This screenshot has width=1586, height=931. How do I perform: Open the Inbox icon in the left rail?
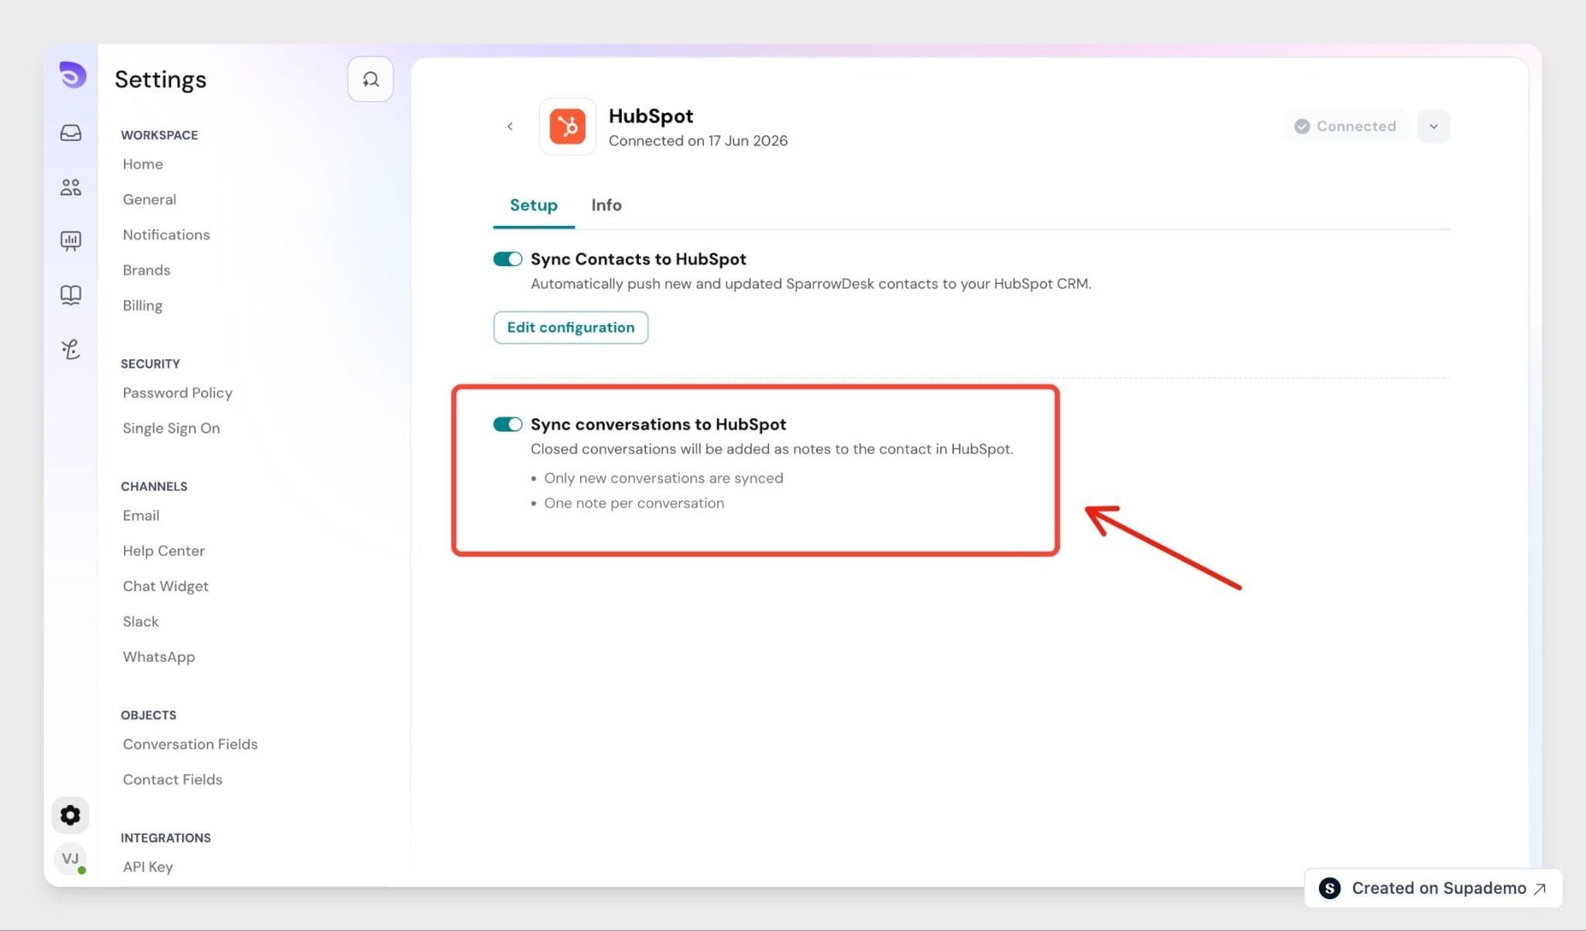click(70, 133)
